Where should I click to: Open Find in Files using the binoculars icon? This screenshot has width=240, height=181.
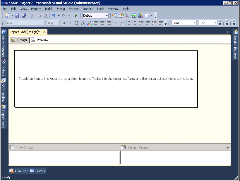tap(115, 15)
